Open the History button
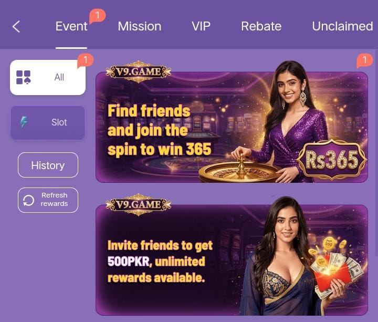Screen dimensions: 378x322 48,165
